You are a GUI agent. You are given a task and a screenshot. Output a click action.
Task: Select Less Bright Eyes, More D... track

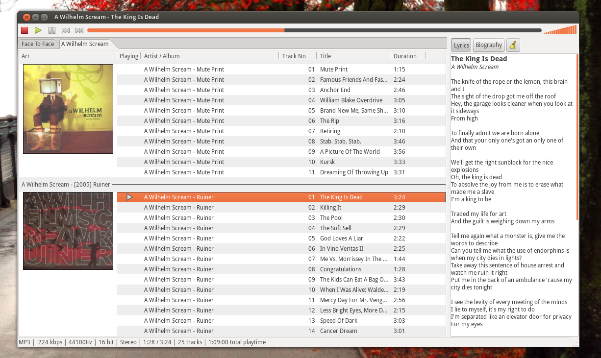pos(281,310)
